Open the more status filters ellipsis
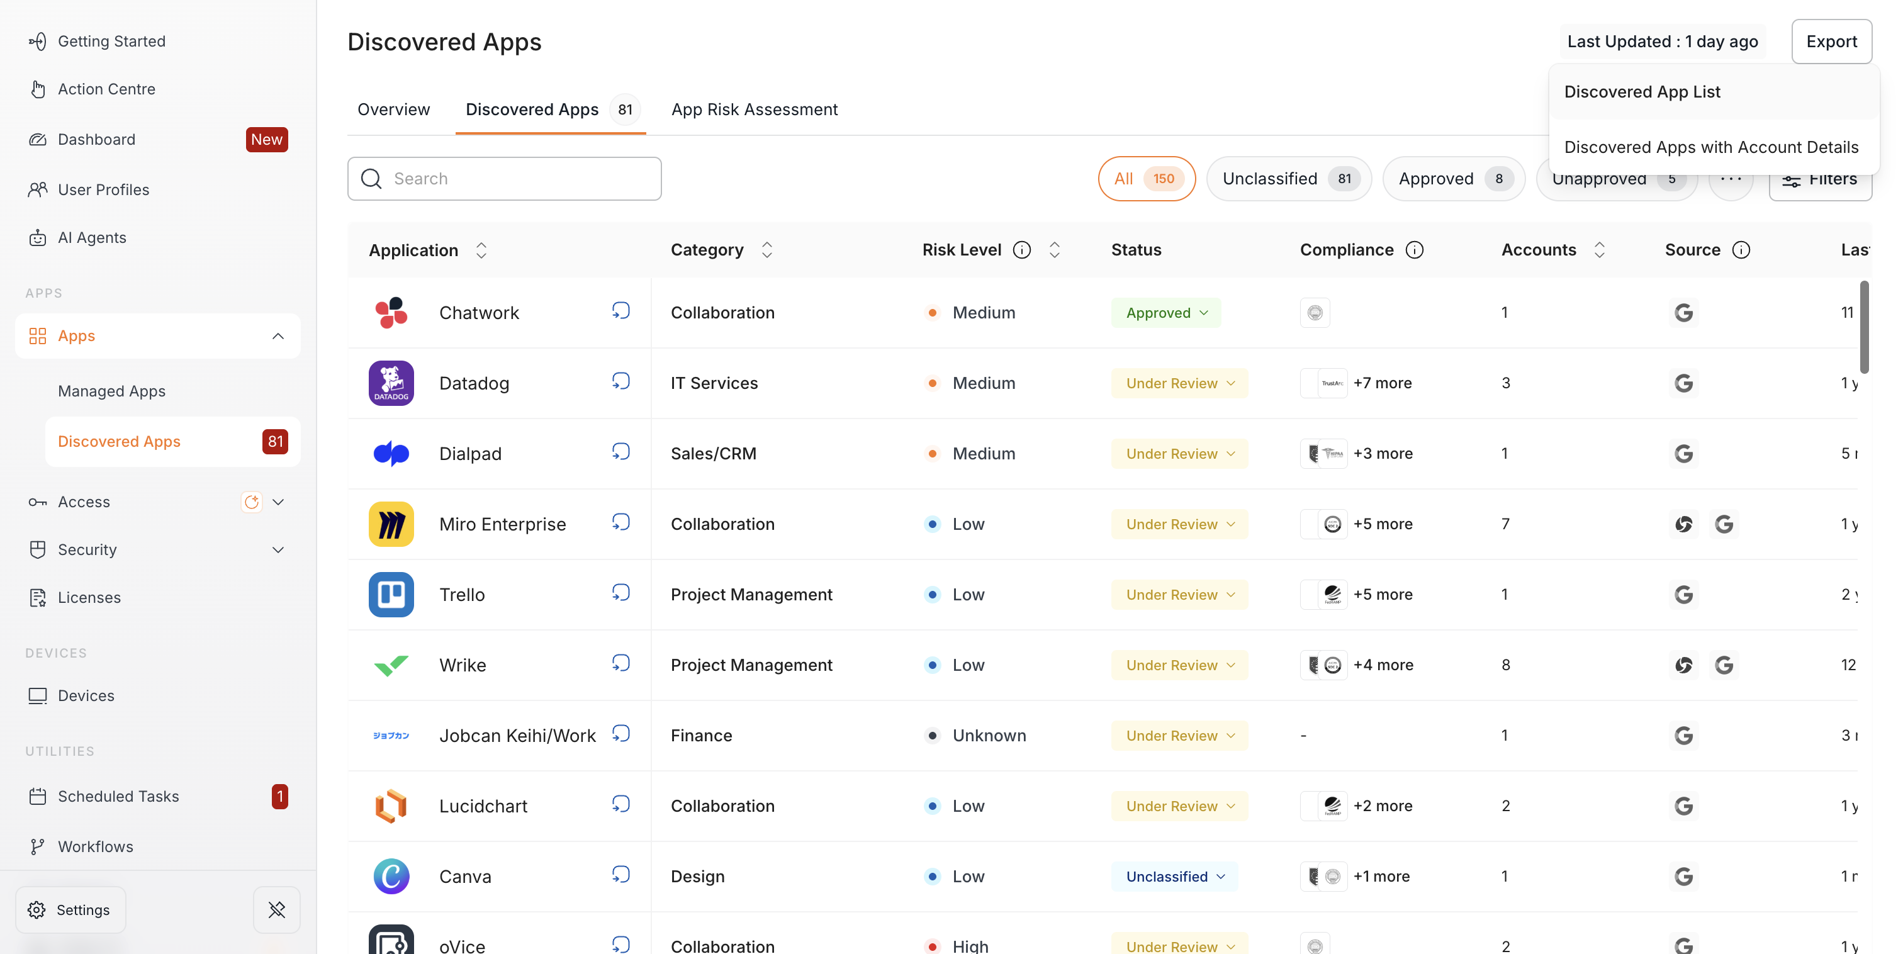This screenshot has height=954, width=1903. [x=1730, y=179]
